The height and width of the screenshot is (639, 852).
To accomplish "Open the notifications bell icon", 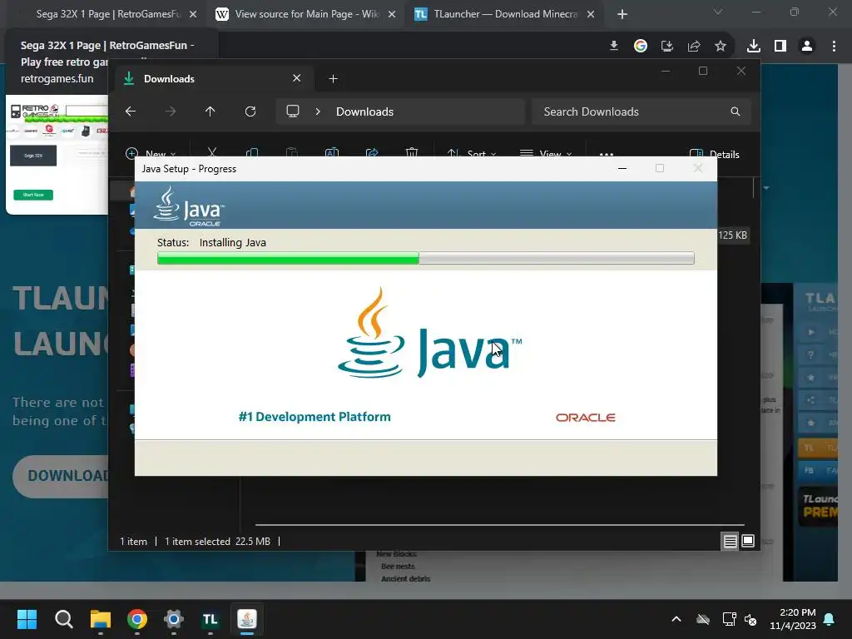I will [x=830, y=619].
